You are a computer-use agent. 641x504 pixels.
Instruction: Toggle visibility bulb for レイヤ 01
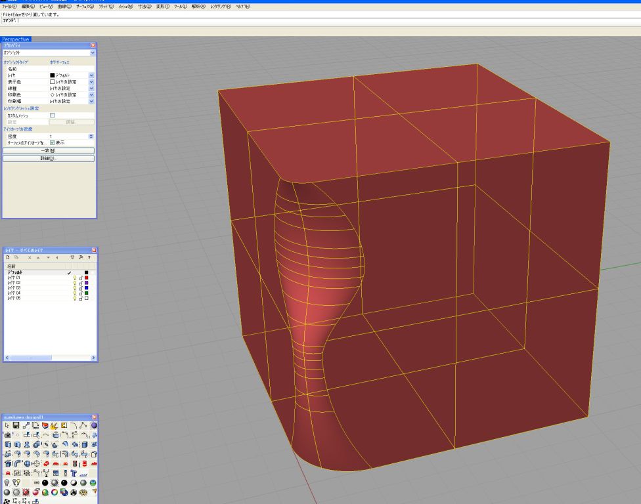pyautogui.click(x=74, y=278)
